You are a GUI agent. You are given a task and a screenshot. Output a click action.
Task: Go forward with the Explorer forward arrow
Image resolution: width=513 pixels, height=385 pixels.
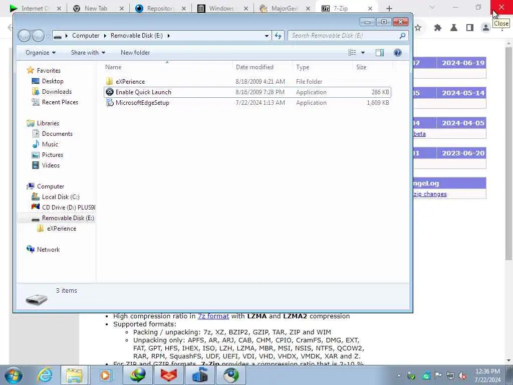point(38,36)
